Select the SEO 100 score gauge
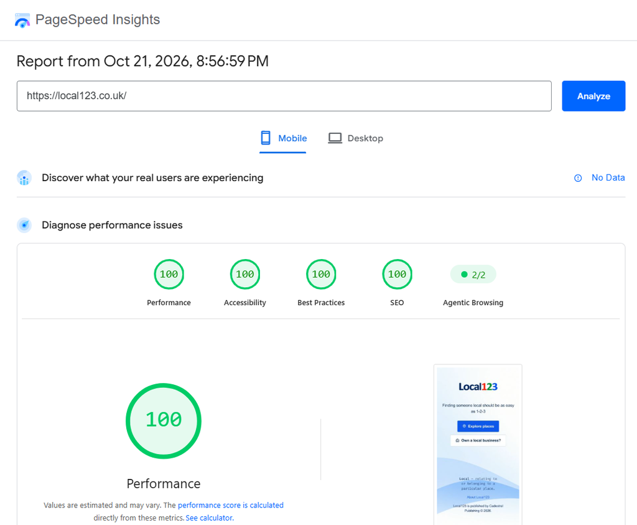 [397, 274]
